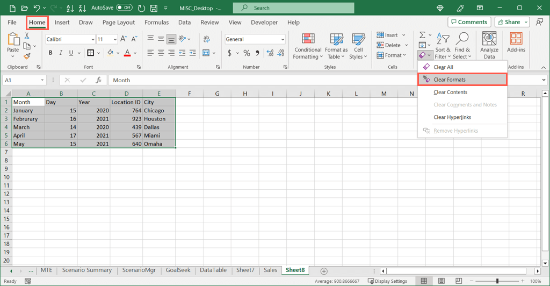Add a new sheet with the plus icon

[x=324, y=271]
